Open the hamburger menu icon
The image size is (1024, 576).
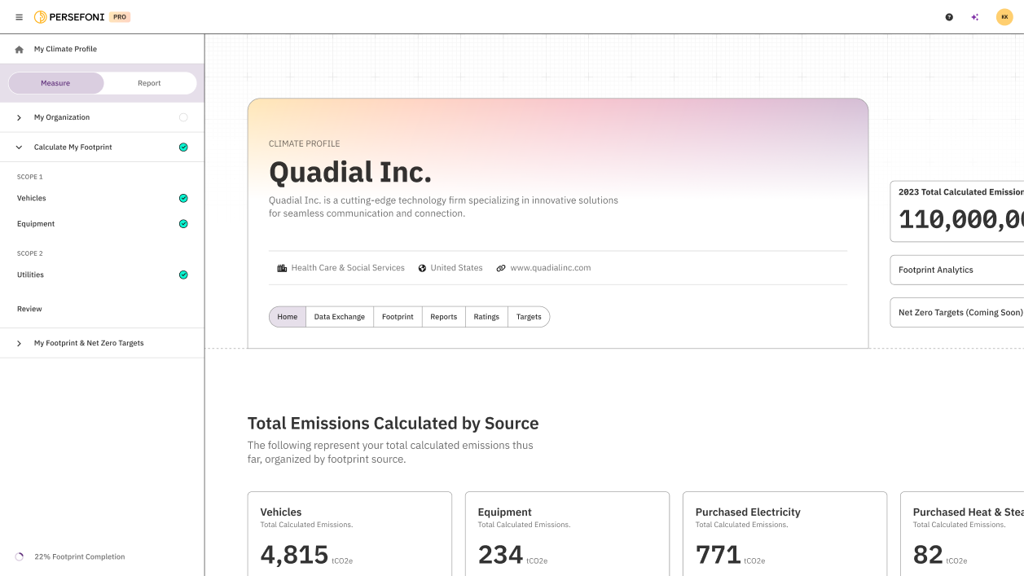20,17
